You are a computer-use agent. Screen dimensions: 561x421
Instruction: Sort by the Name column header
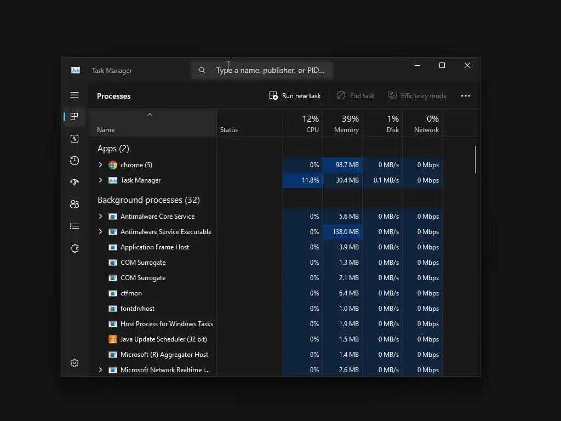click(x=153, y=123)
